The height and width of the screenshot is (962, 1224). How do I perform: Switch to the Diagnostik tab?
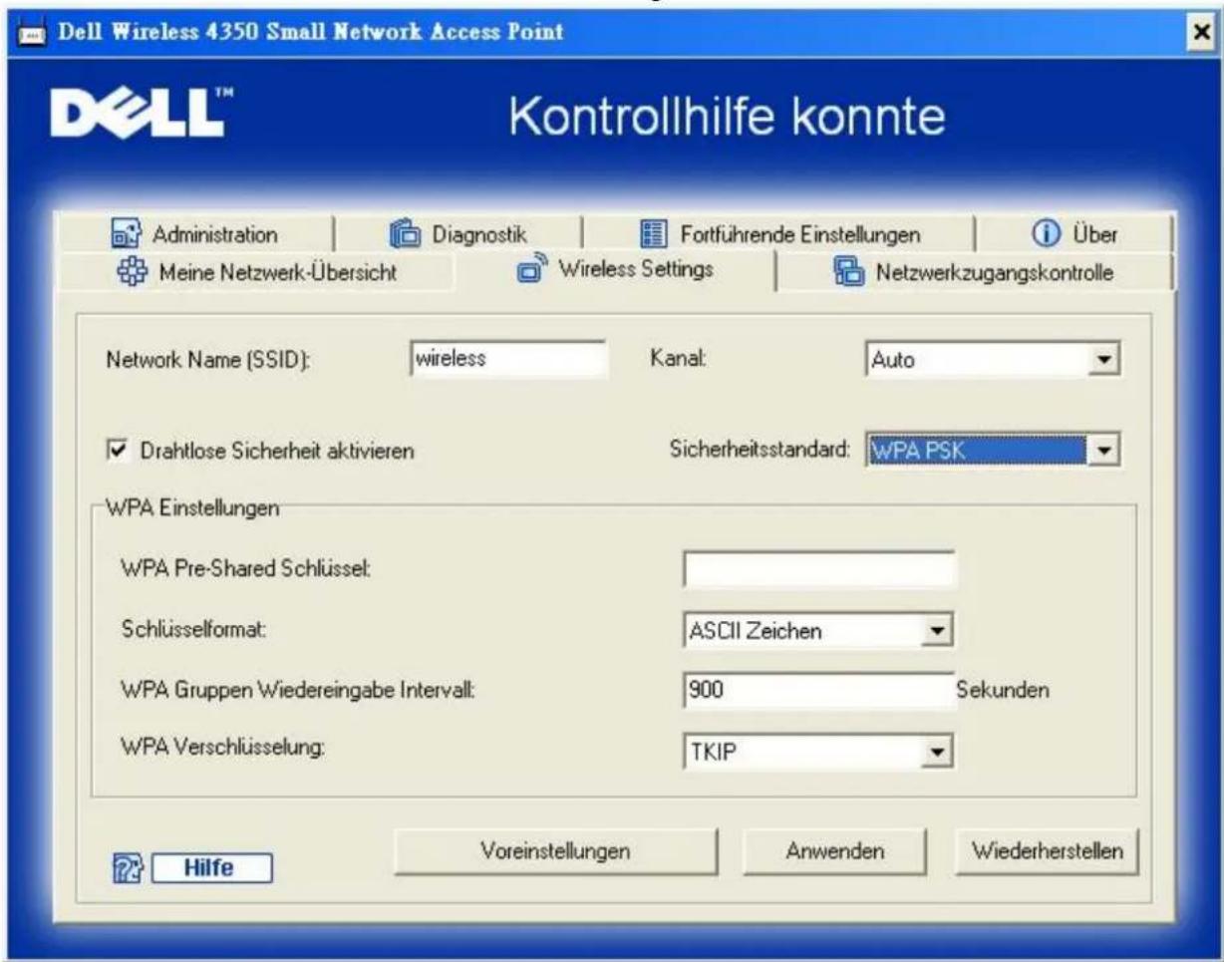[457, 235]
